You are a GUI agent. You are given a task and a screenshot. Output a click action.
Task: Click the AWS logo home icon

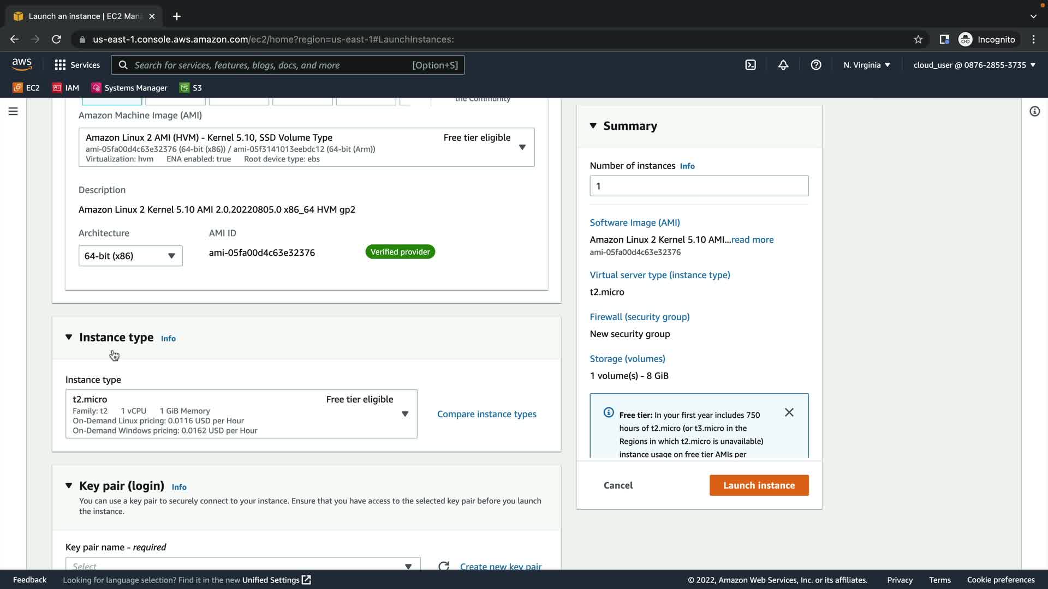(x=22, y=64)
